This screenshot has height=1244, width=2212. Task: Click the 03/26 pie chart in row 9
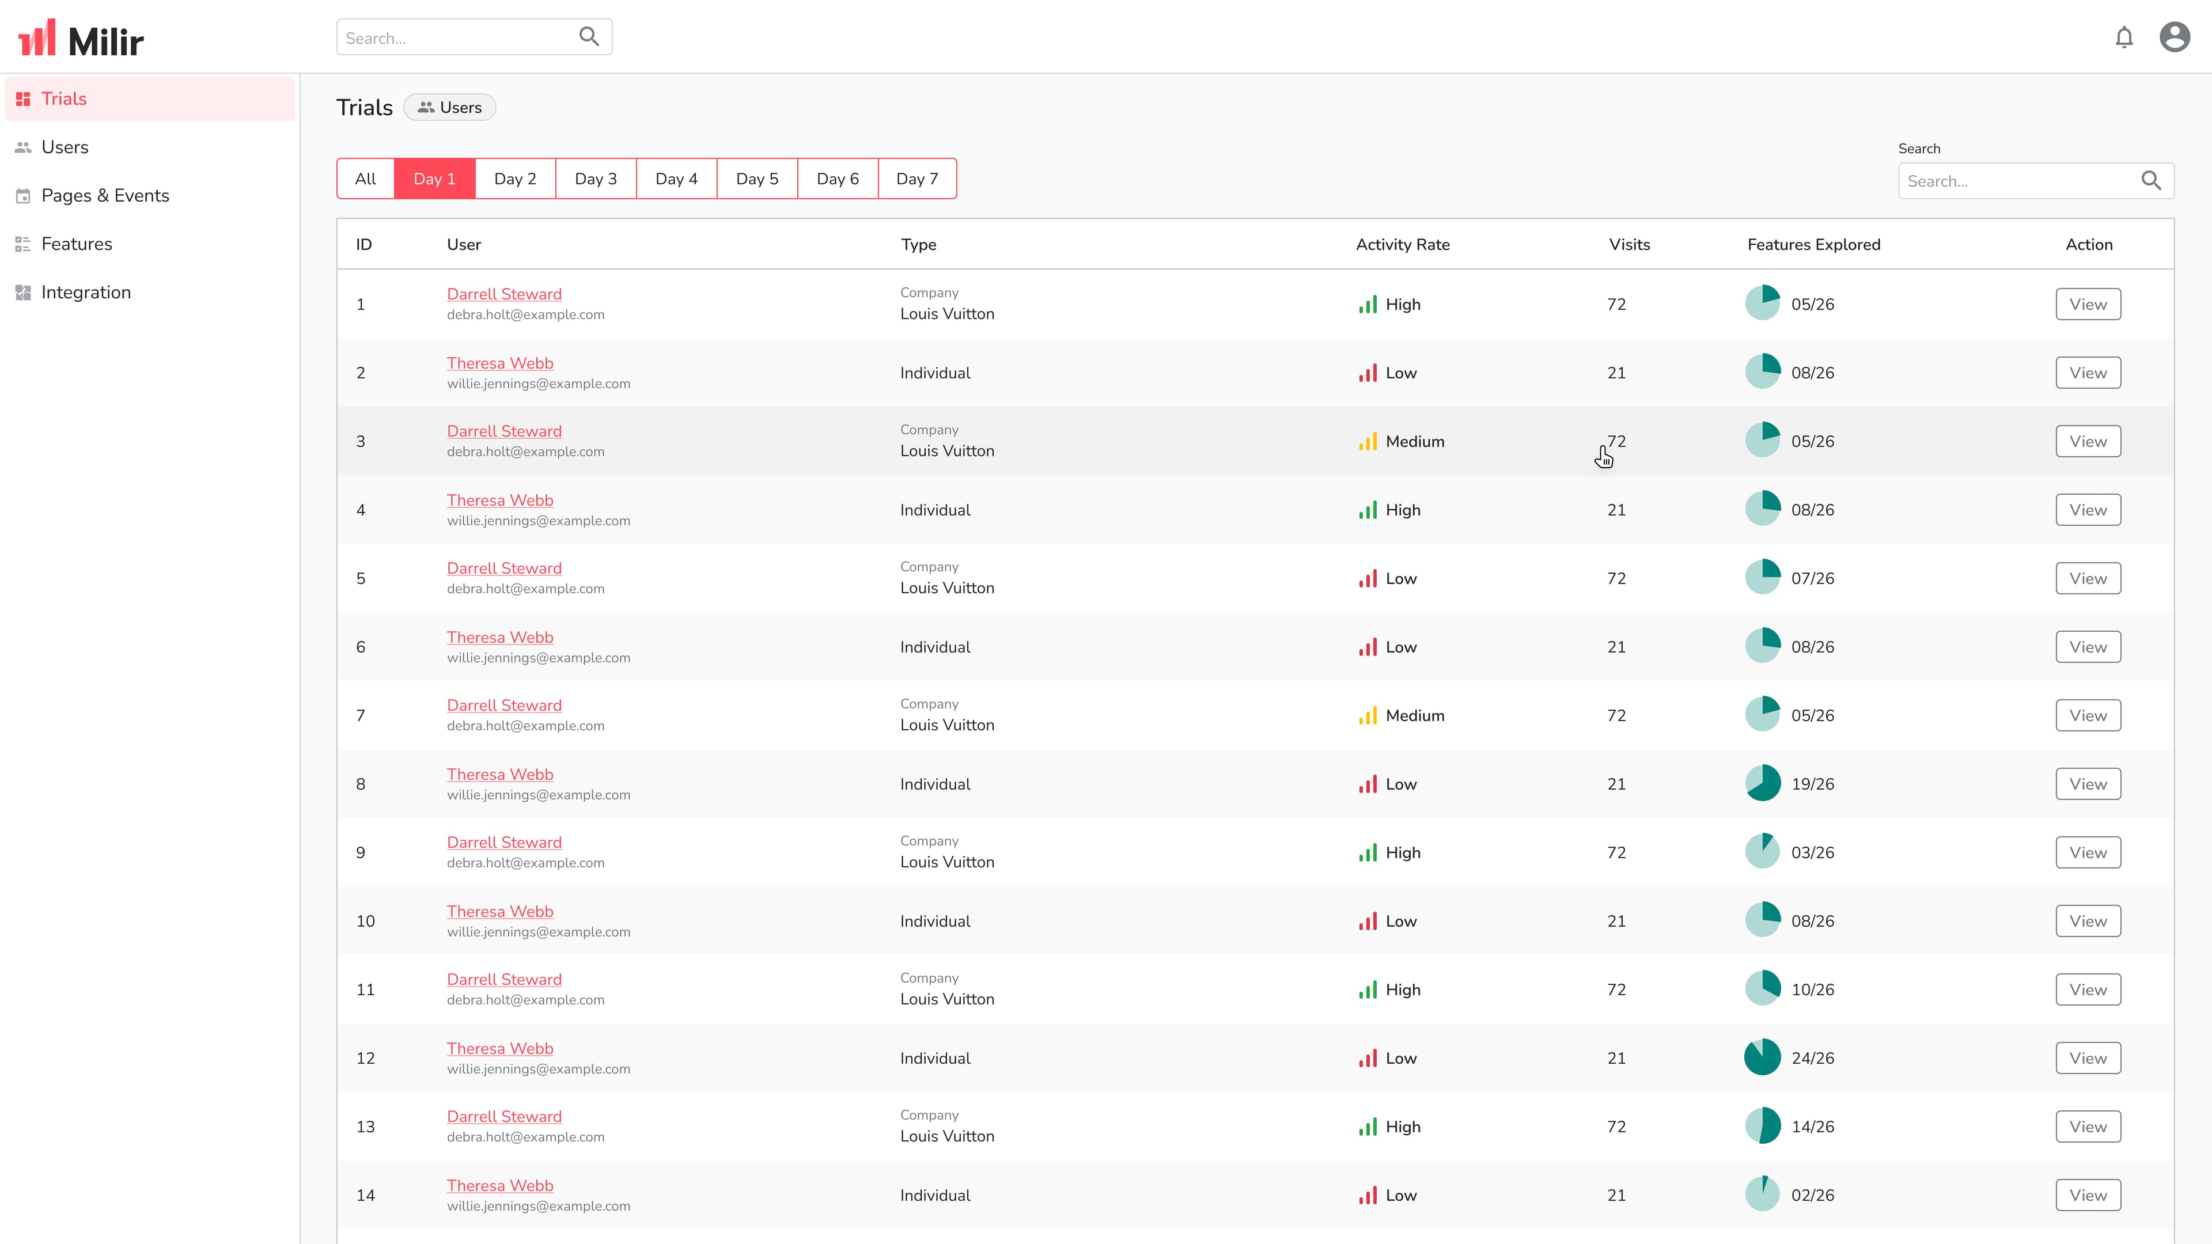[1762, 852]
